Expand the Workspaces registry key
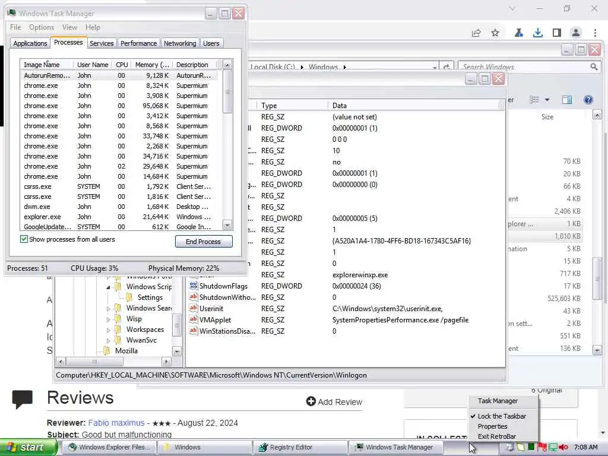This screenshot has width=608, height=456. click(108, 330)
